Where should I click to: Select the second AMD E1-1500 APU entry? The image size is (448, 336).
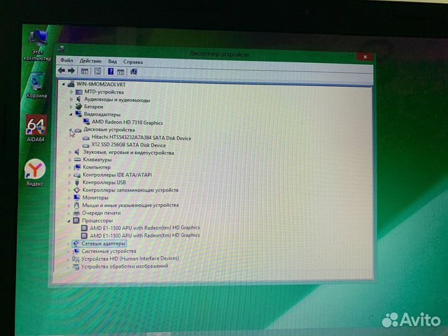coord(145,236)
